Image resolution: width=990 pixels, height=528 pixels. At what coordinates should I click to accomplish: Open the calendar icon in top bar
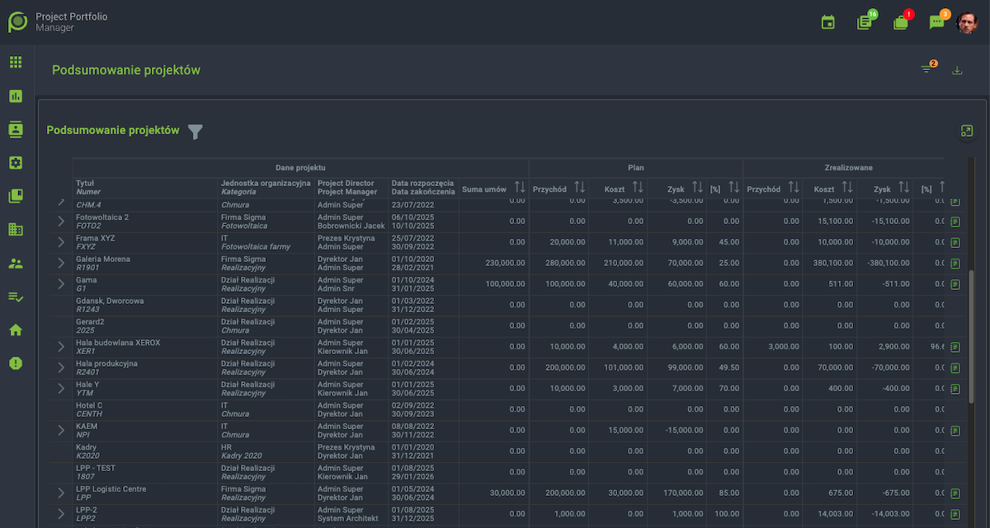tap(828, 22)
